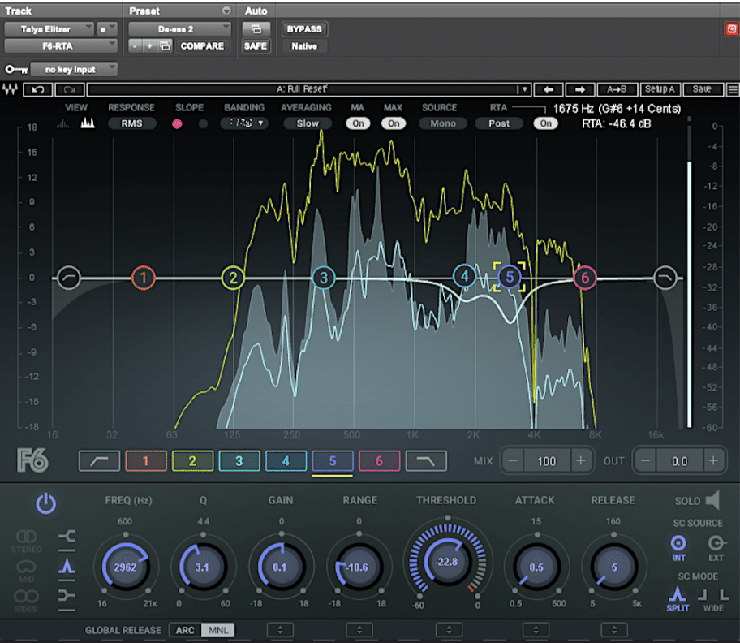
Task: Click the FREQ knob showing 2962
Action: tap(126, 567)
